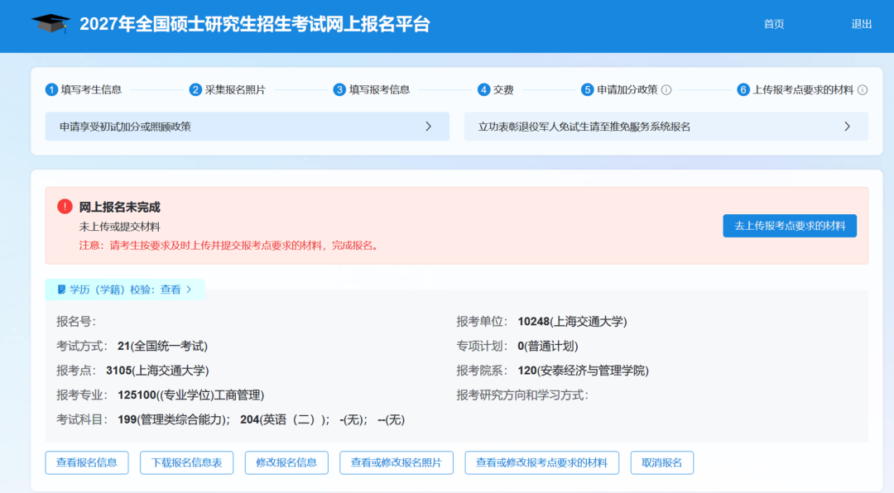Click the step 6 number circle

coord(743,89)
